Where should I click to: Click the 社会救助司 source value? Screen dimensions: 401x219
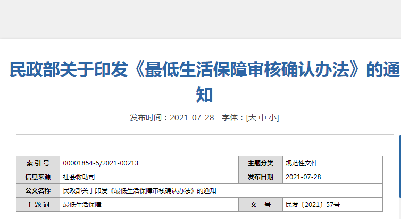(x=79, y=177)
